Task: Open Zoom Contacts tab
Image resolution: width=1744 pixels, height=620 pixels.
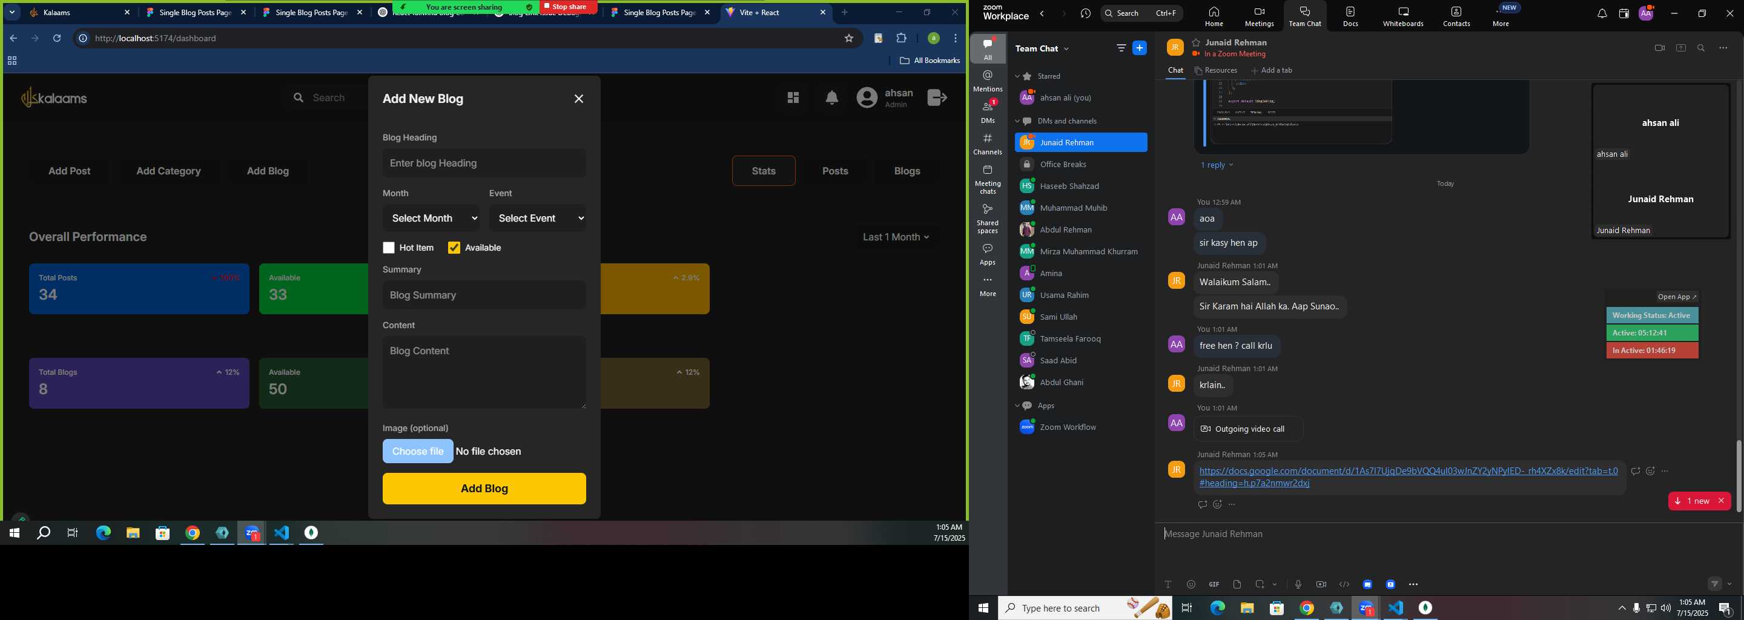Action: tap(1456, 16)
